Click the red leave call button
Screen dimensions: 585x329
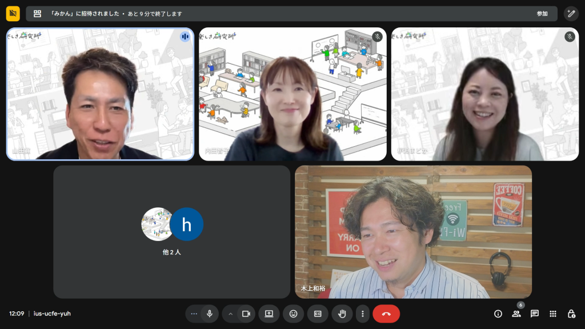[386, 314]
